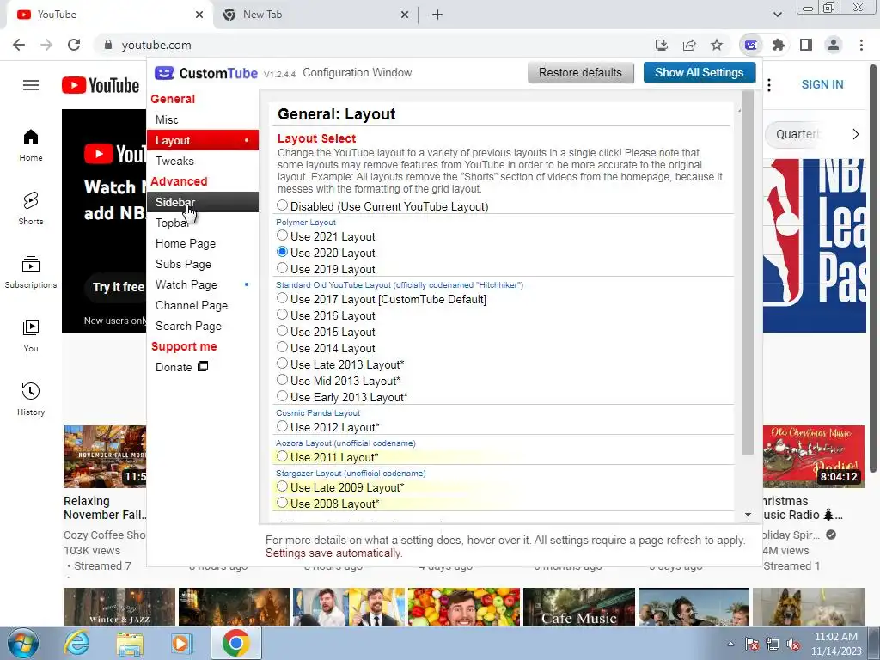Open the tab search dropdown arrow
The width and height of the screenshot is (880, 660).
click(777, 15)
